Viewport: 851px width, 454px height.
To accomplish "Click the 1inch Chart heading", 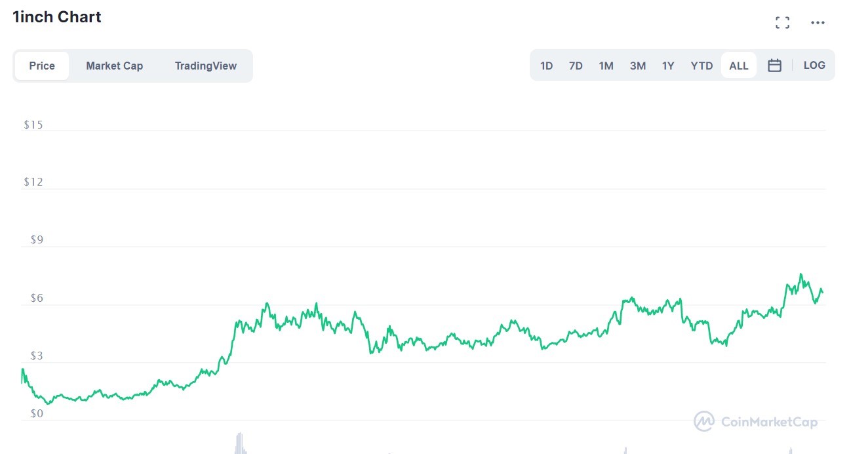I will tap(57, 17).
